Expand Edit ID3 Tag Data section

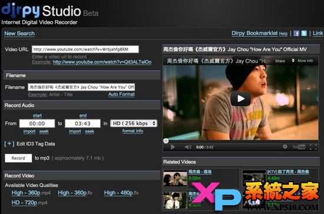click(x=30, y=143)
